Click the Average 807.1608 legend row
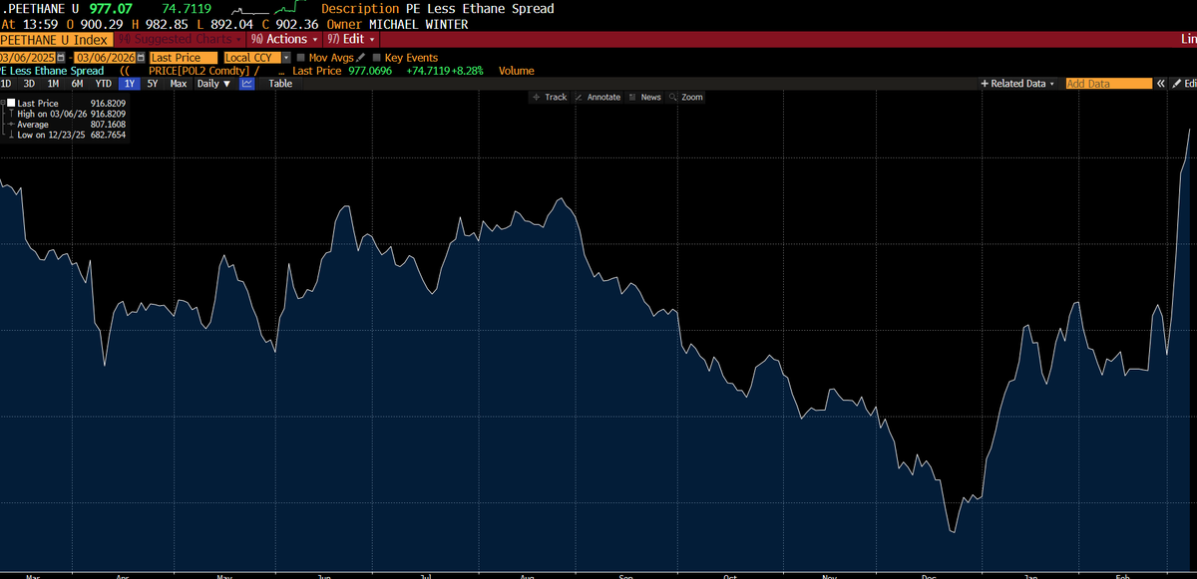The height and width of the screenshot is (579, 1197). 65,125
